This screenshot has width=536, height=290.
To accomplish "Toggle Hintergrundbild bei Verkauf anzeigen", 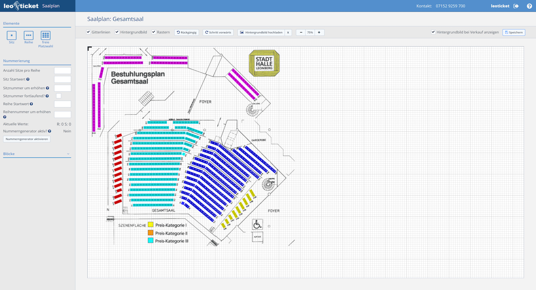I will click(x=433, y=32).
